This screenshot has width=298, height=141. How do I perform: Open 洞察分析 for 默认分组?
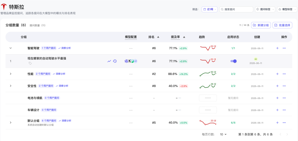click(65, 121)
